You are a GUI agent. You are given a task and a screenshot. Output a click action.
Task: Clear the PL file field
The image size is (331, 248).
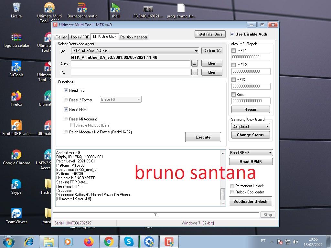click(212, 72)
